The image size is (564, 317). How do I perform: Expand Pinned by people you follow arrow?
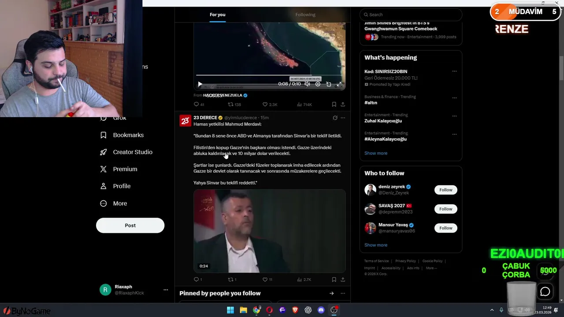point(331,293)
